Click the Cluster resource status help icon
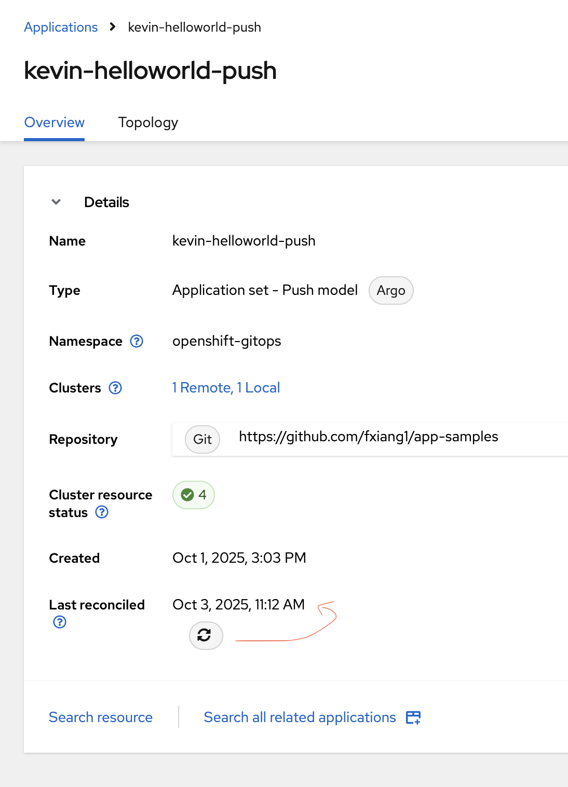Screen dimensions: 568x787 (102, 512)
